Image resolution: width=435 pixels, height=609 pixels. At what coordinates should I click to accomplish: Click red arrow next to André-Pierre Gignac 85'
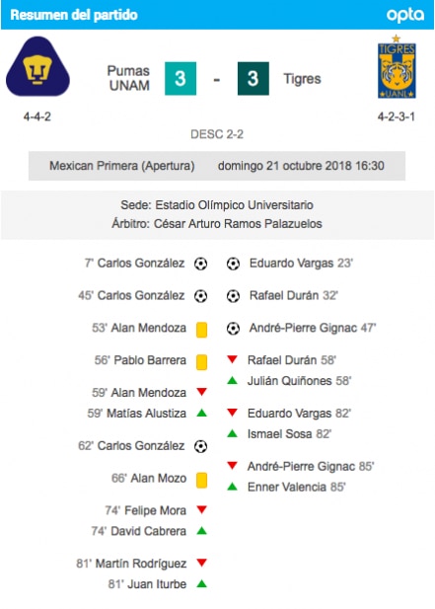[232, 465]
